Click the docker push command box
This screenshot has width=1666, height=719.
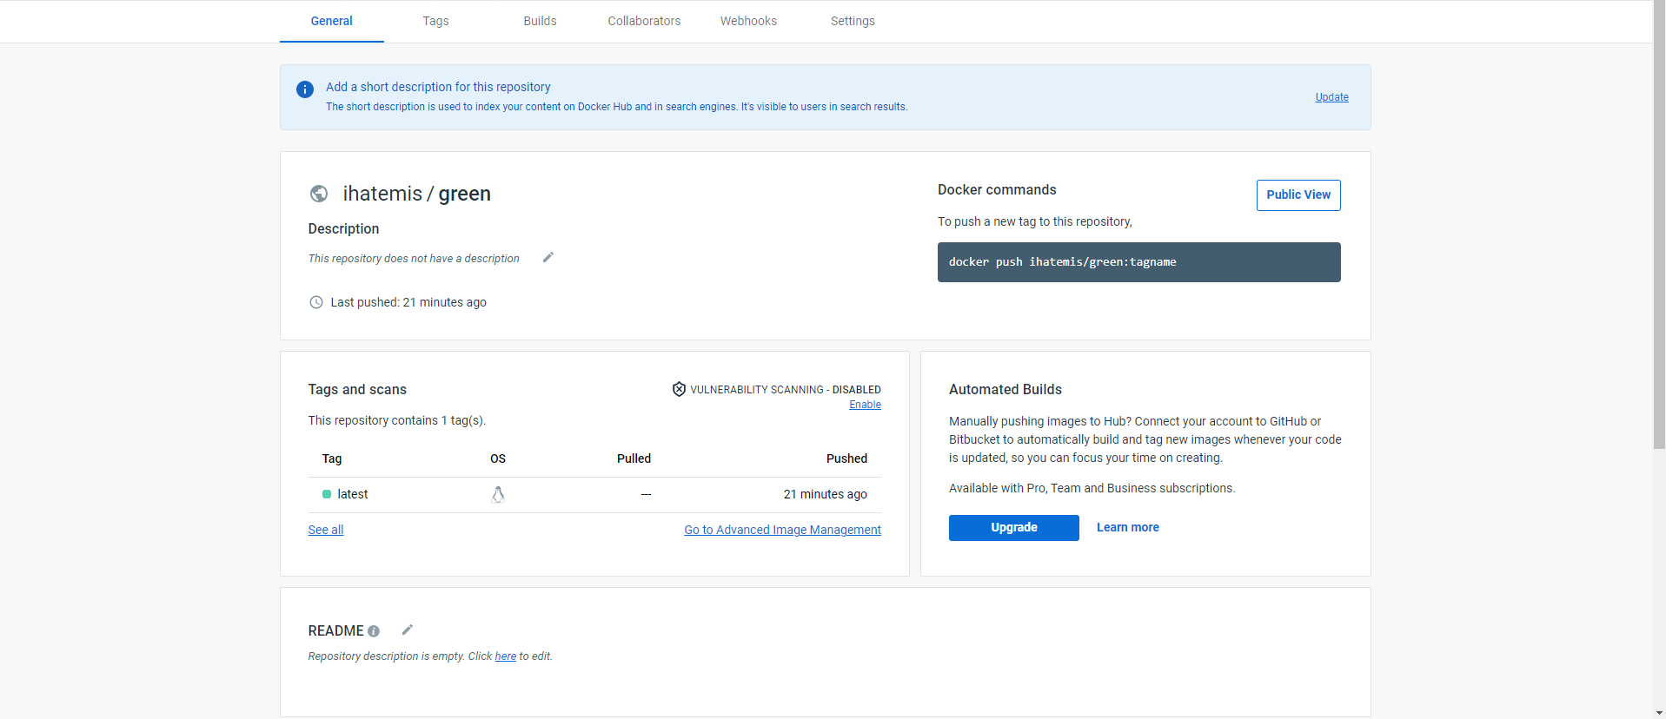point(1138,262)
